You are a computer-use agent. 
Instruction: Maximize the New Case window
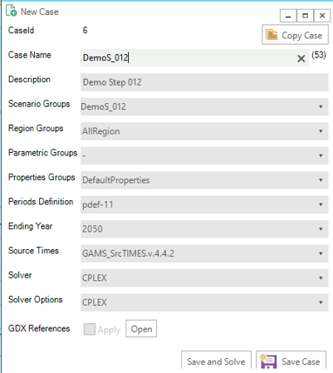pos(305,16)
